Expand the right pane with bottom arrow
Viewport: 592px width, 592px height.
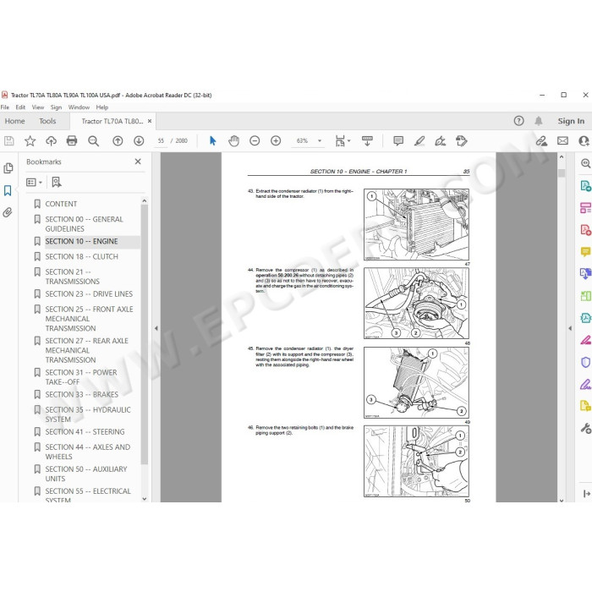click(586, 494)
